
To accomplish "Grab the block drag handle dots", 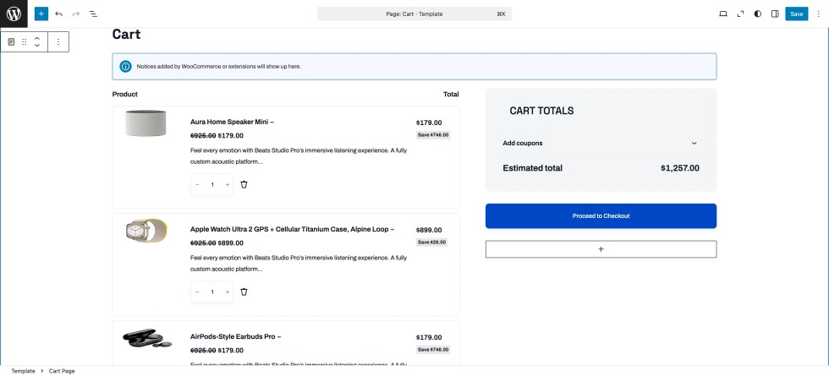I will tap(24, 41).
